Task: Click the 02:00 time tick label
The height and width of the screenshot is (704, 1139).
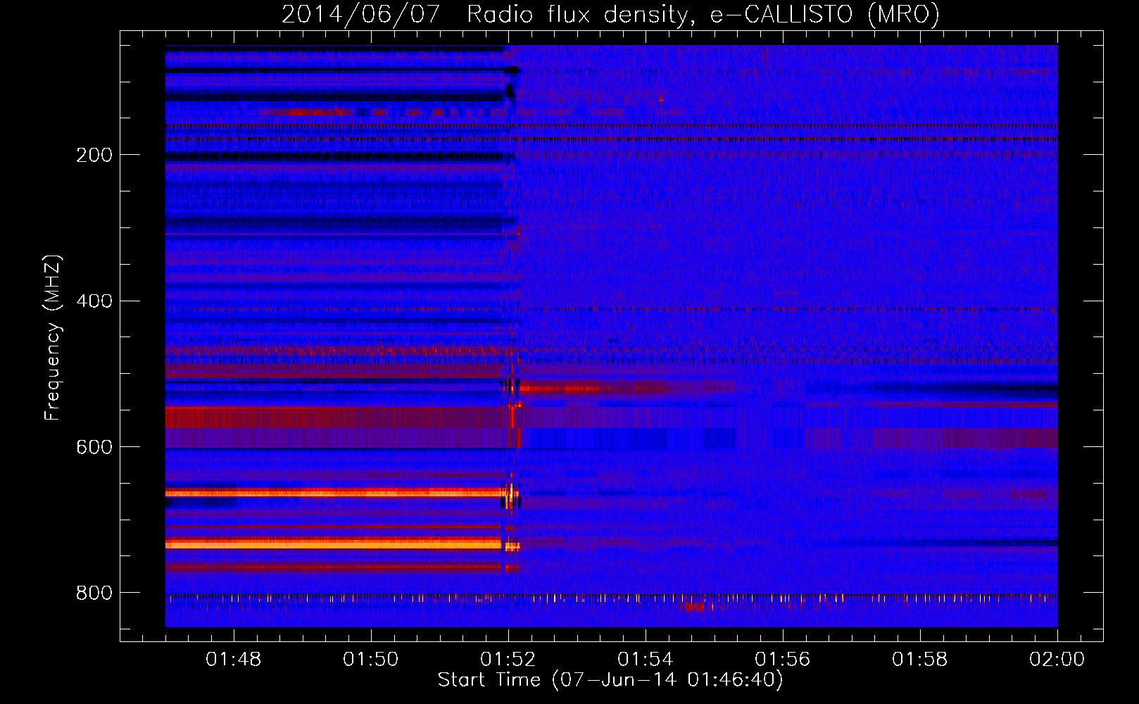Action: coord(1057,660)
